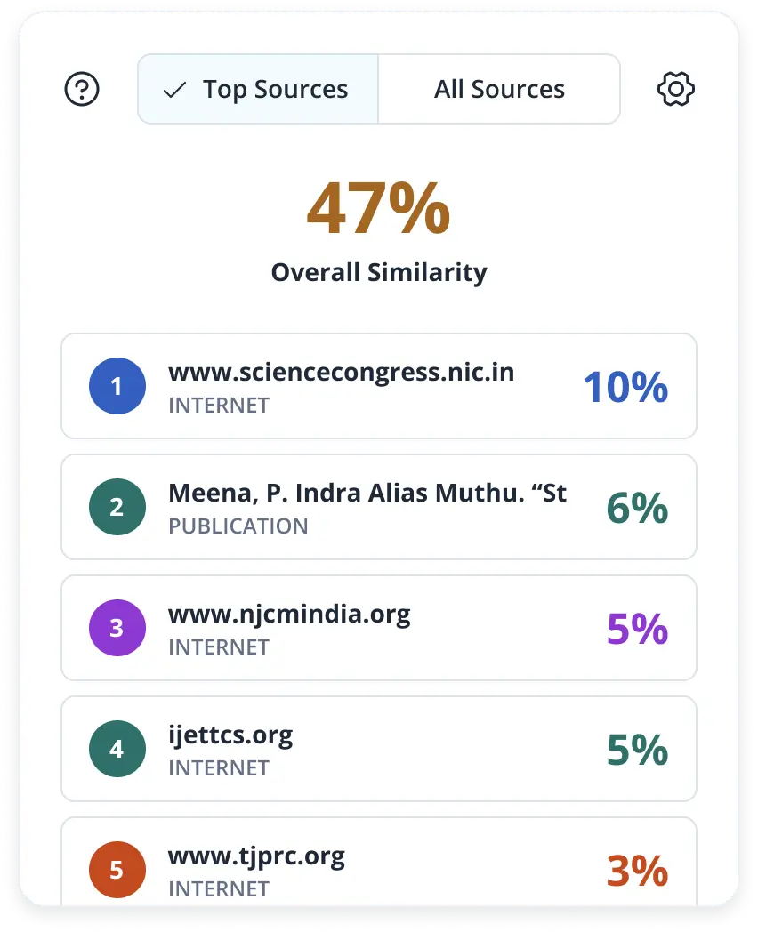Click the blue number 1 source badge
The image size is (758, 932).
click(x=117, y=386)
